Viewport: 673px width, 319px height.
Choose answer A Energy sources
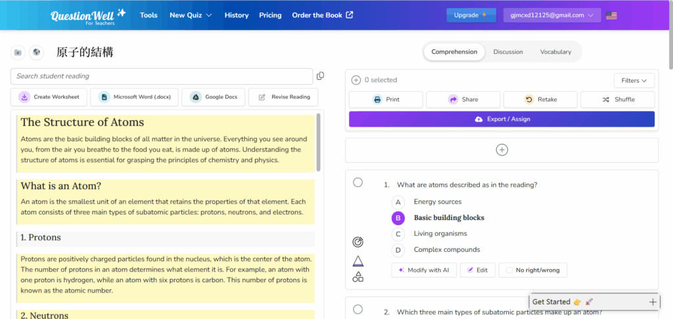point(398,202)
